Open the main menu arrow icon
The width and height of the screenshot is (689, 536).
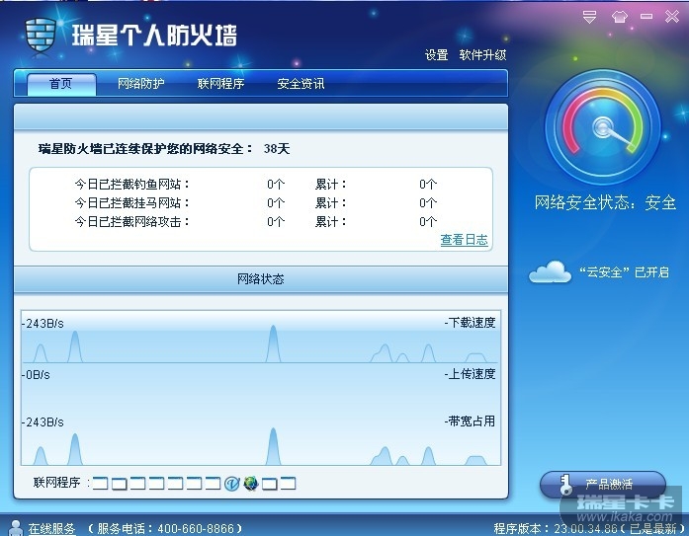pyautogui.click(x=589, y=17)
